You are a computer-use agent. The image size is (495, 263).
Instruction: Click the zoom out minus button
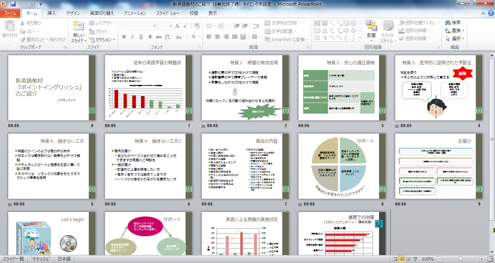439,259
